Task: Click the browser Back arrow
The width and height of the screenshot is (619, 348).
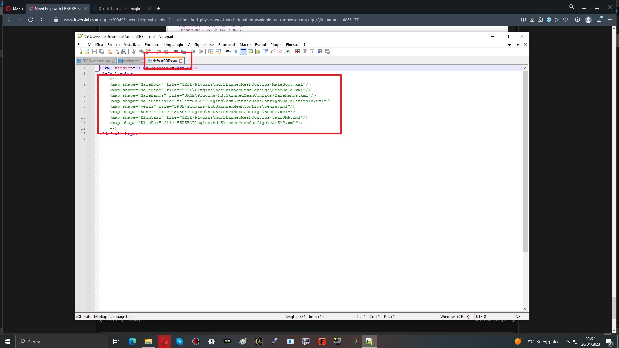Action: coord(9,20)
